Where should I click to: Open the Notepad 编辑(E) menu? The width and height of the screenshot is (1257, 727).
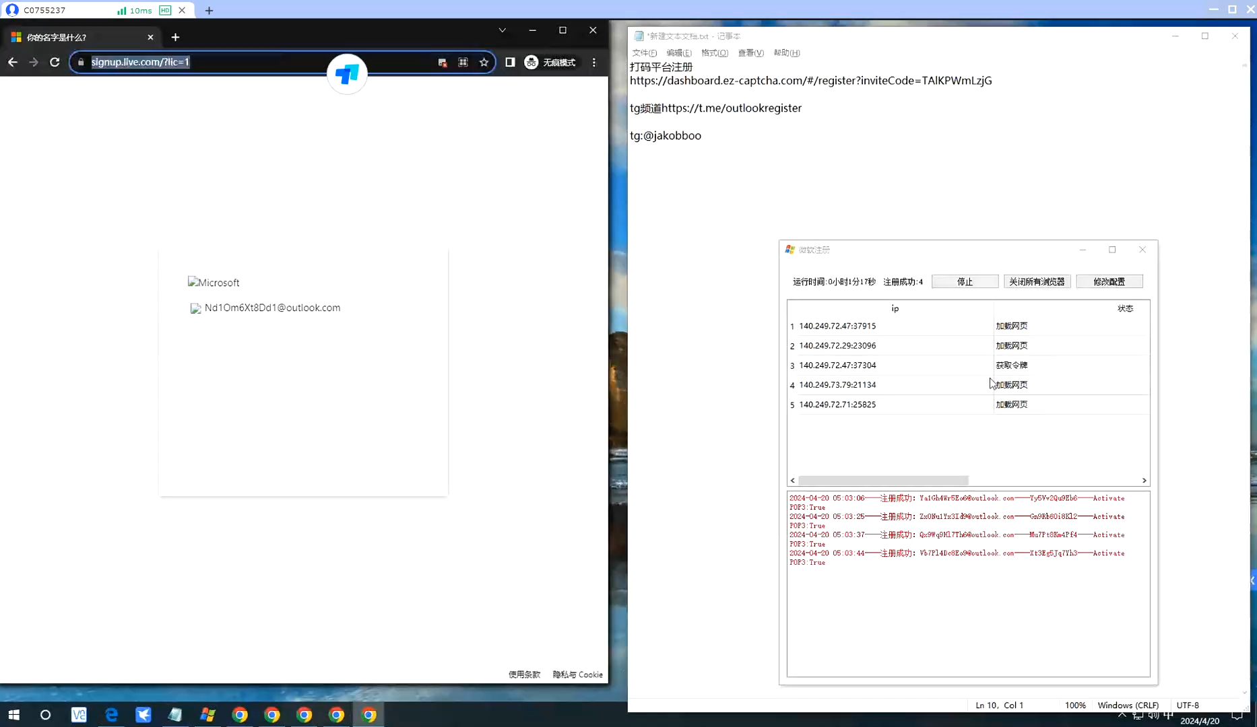[x=678, y=53]
